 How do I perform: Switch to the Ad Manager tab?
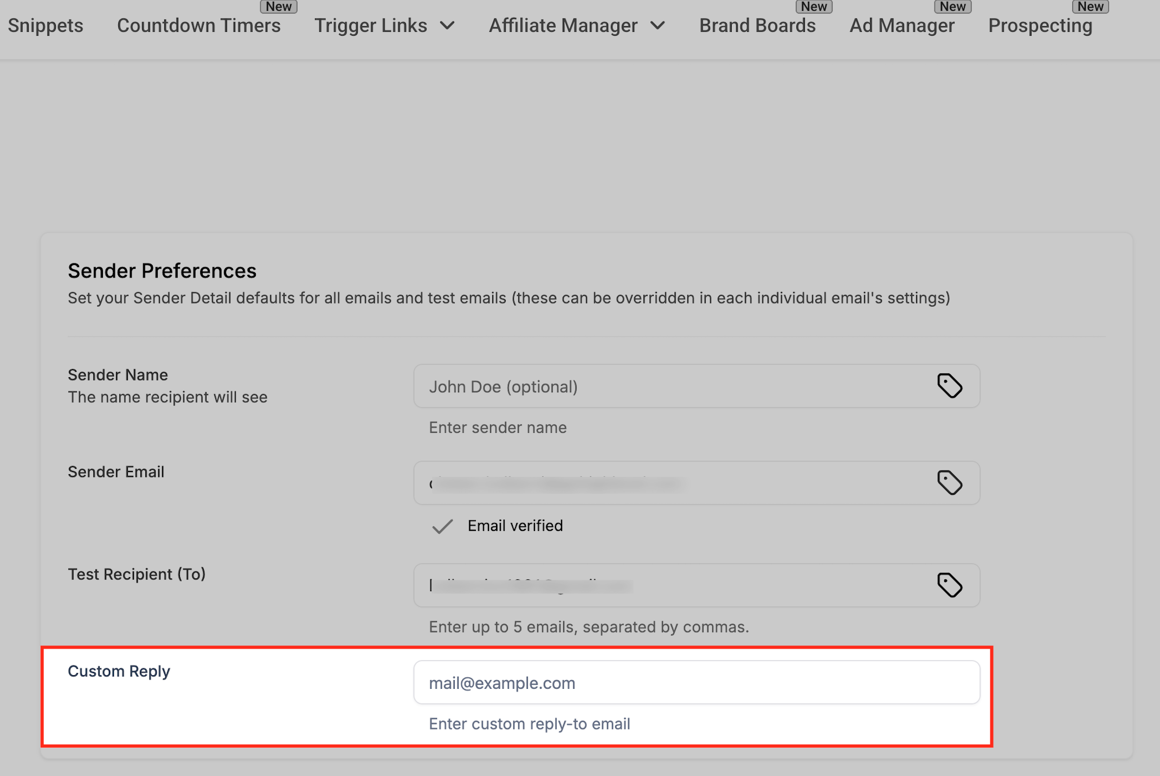pyautogui.click(x=901, y=25)
